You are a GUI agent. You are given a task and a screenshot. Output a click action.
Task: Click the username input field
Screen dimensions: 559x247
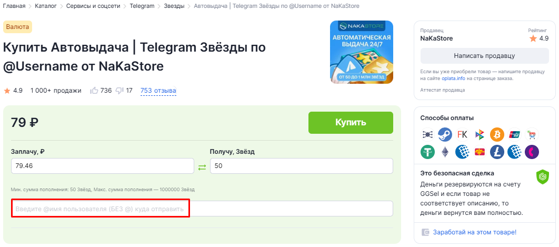[202, 209]
